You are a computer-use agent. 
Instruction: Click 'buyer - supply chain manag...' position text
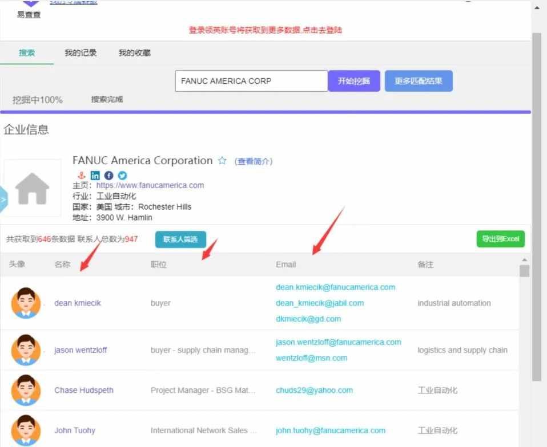(203, 350)
